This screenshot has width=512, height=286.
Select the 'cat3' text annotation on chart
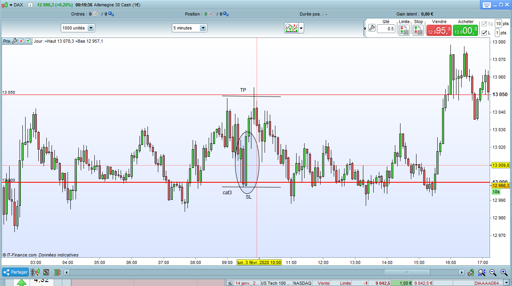[227, 193]
